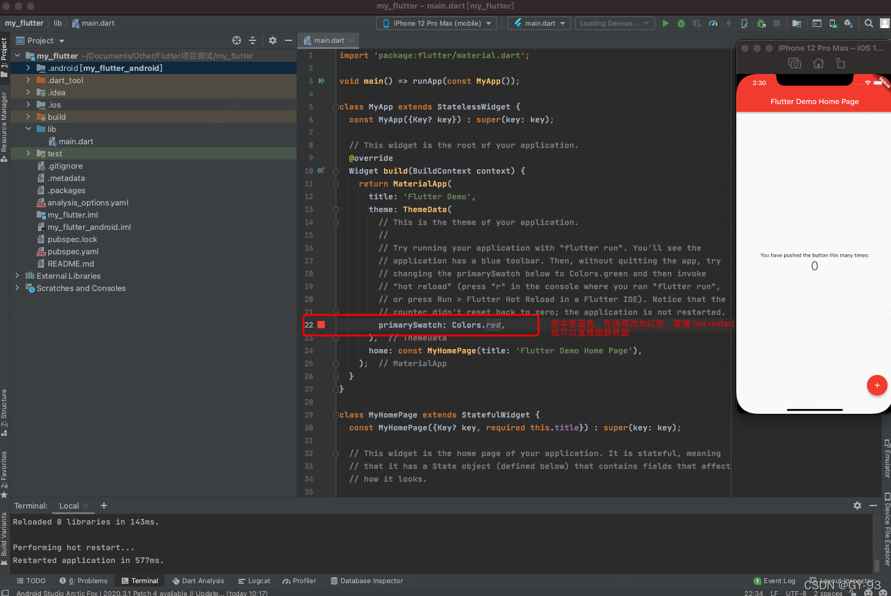
Task: Expand the .dart_tool folder
Action: (x=28, y=80)
